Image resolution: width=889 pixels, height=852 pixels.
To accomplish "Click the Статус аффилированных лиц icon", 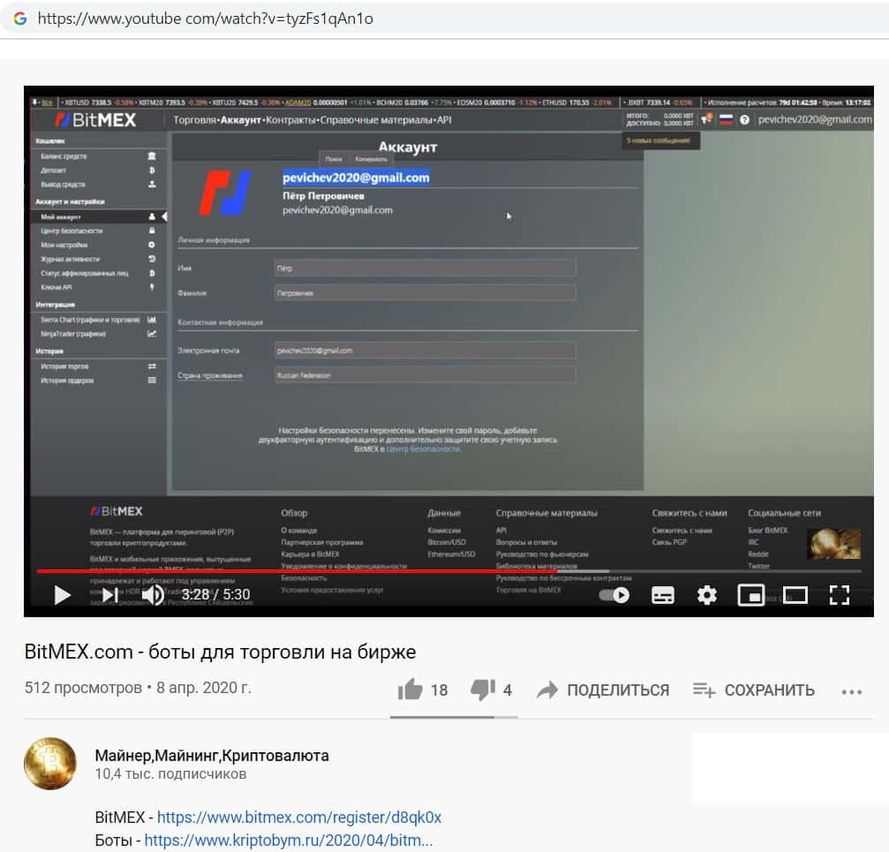I will pyautogui.click(x=151, y=273).
